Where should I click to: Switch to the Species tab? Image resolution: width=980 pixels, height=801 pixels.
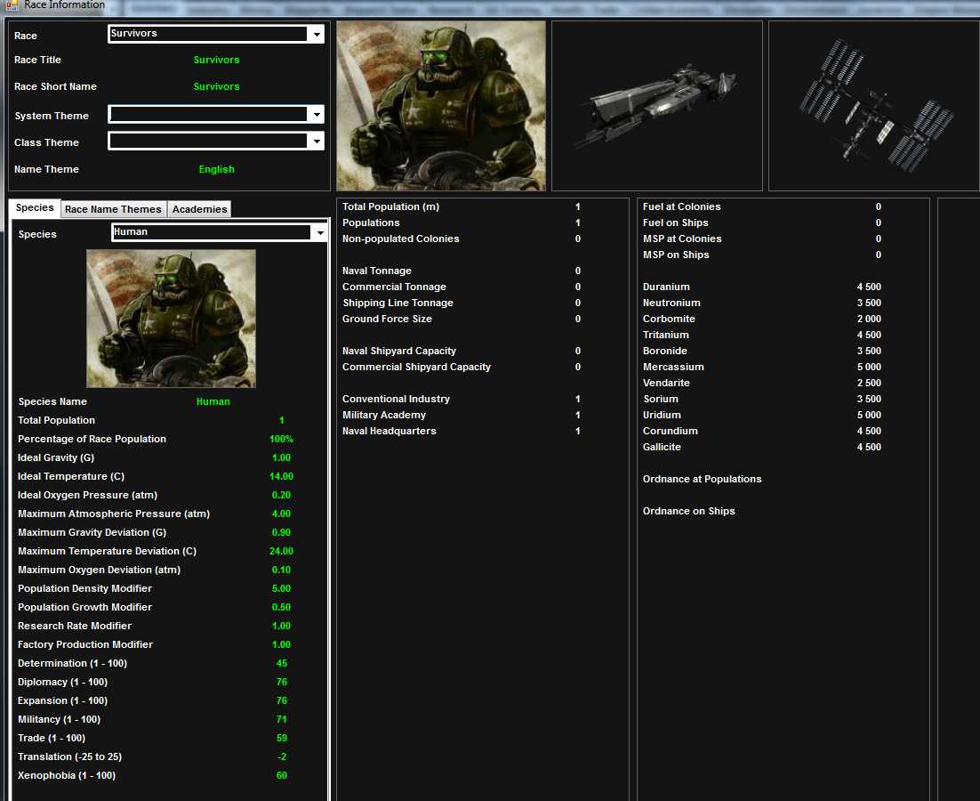tap(35, 208)
